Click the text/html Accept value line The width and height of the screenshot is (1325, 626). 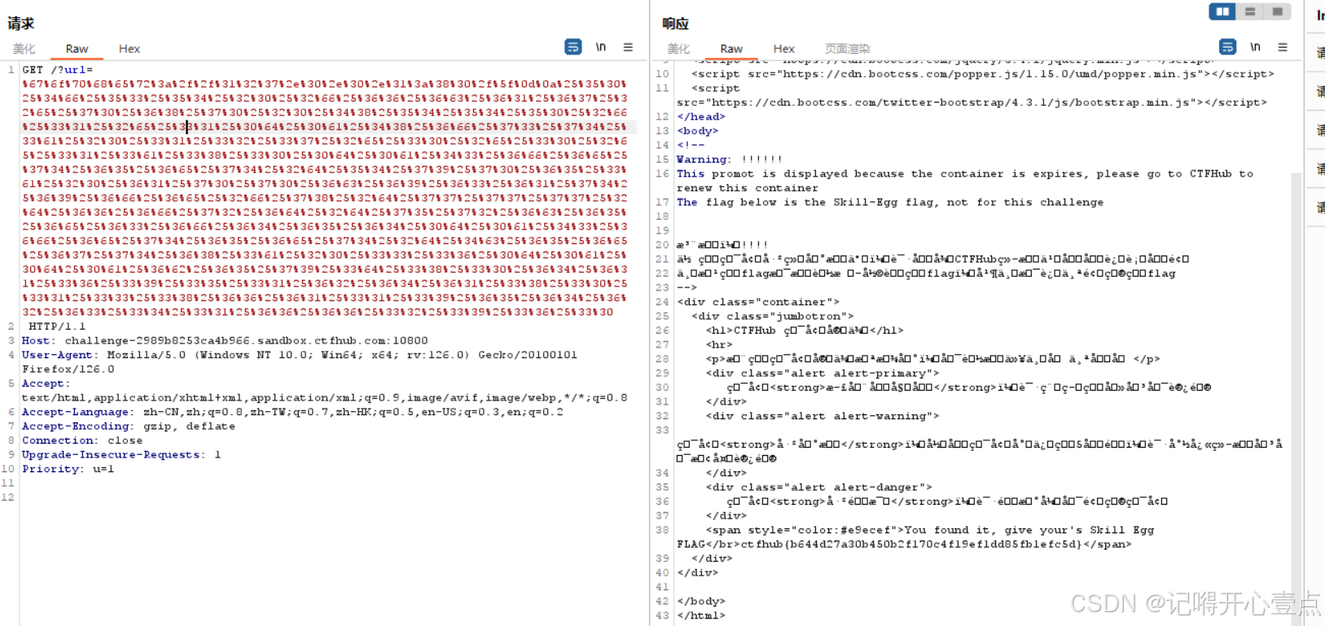325,398
